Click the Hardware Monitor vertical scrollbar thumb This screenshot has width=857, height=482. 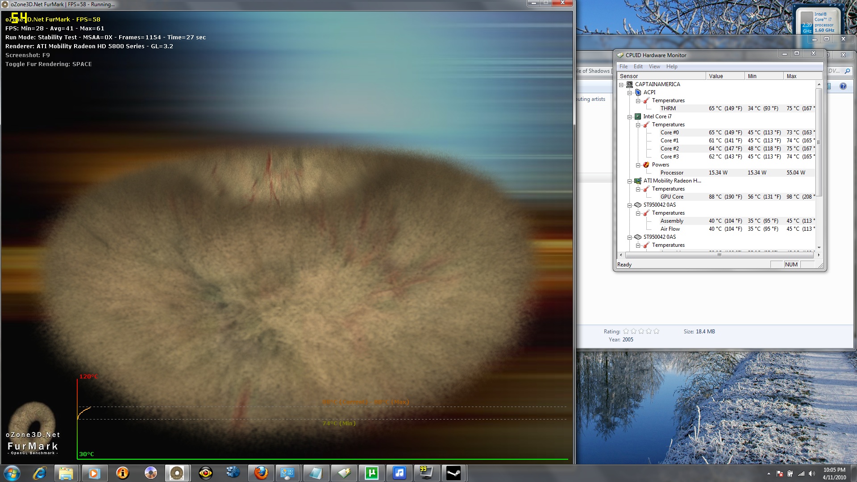819,142
